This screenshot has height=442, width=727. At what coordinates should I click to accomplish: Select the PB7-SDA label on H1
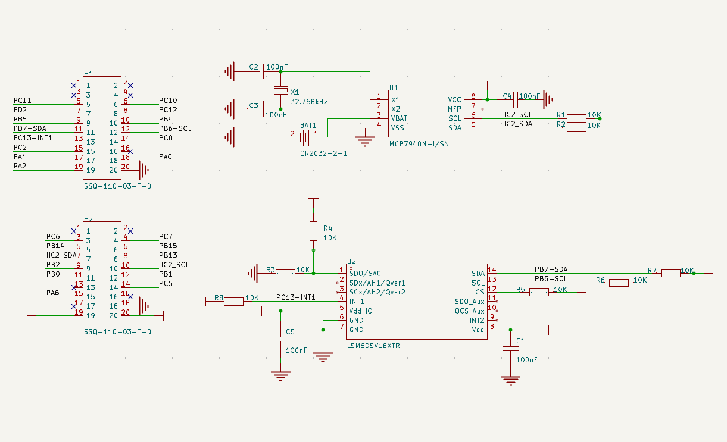click(30, 128)
